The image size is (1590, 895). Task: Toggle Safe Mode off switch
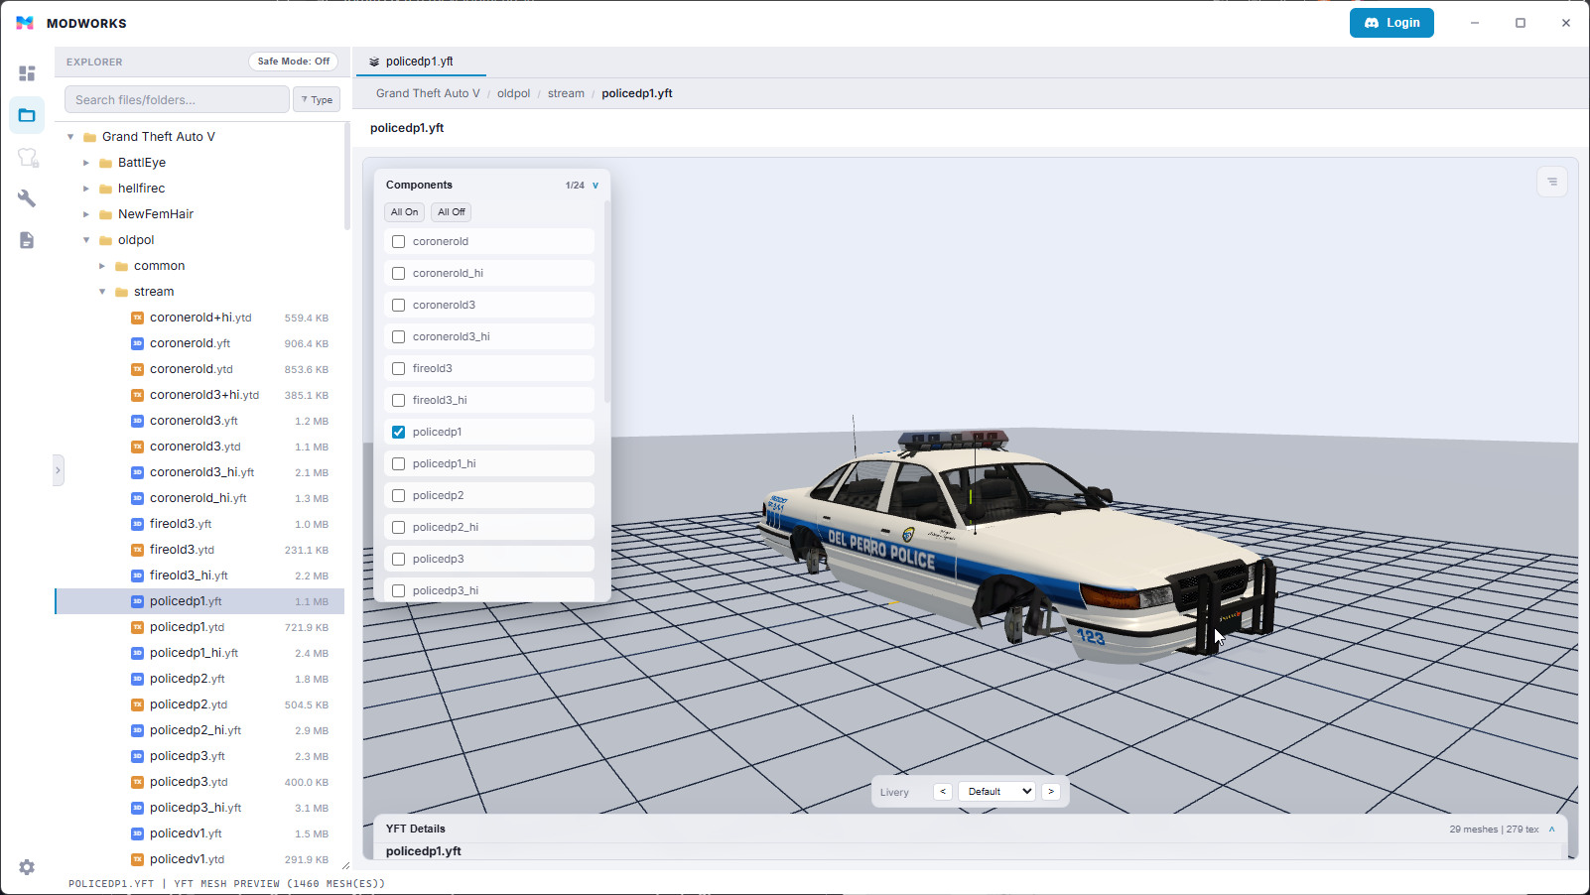coord(293,62)
